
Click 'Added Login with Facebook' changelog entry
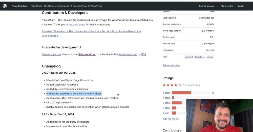62,84
